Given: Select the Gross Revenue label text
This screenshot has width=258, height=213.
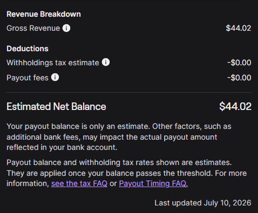Looking at the screenshot, I should click(x=33, y=28).
